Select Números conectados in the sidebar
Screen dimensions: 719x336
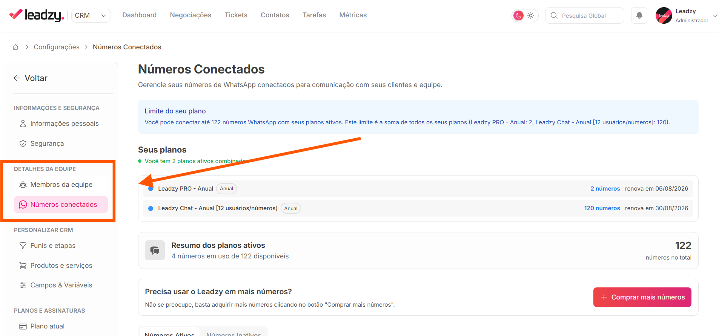pos(61,205)
